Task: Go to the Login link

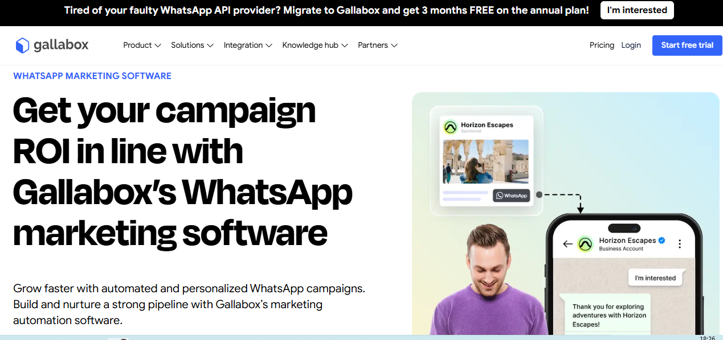Action: tap(631, 45)
